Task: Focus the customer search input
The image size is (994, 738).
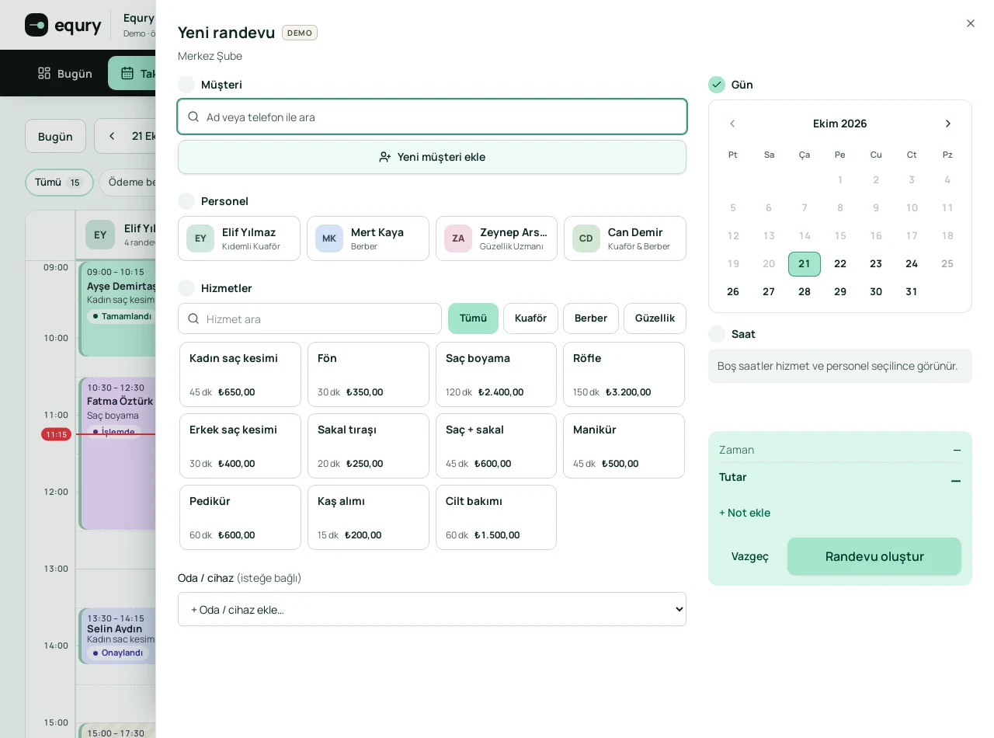Action: coord(432,117)
